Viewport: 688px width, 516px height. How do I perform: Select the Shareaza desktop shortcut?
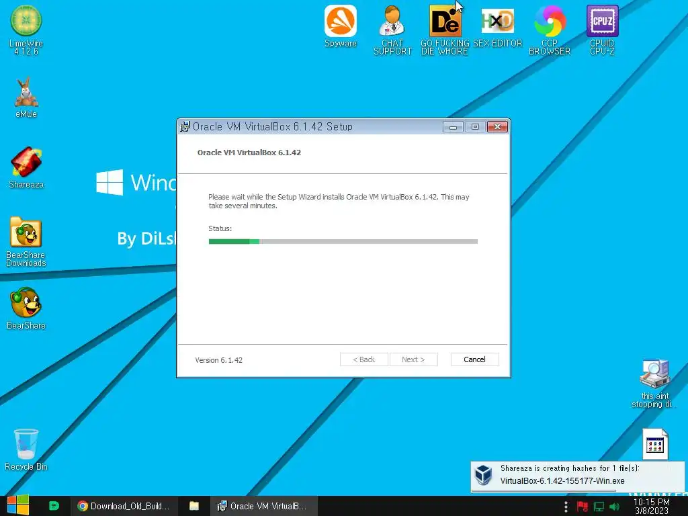[26, 167]
